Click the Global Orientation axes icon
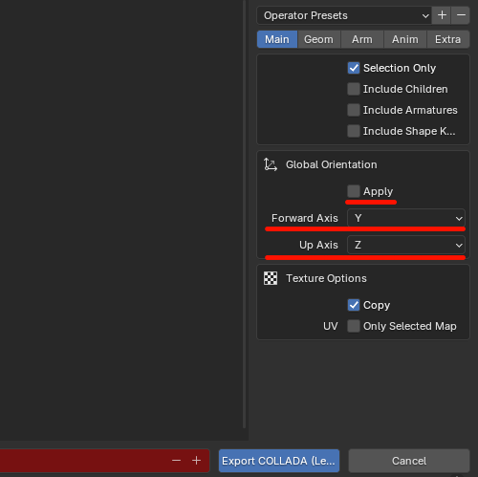478x477 pixels. (271, 164)
